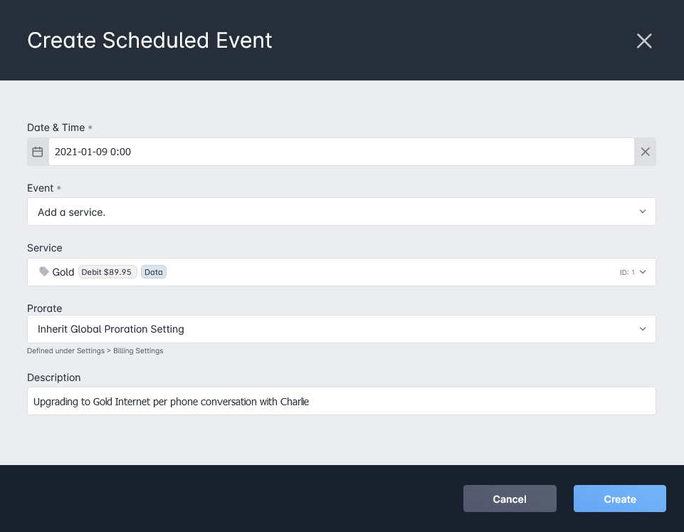Expand the Service chevron next to ID: 1
Viewport: 684px width, 532px height.
(x=643, y=272)
